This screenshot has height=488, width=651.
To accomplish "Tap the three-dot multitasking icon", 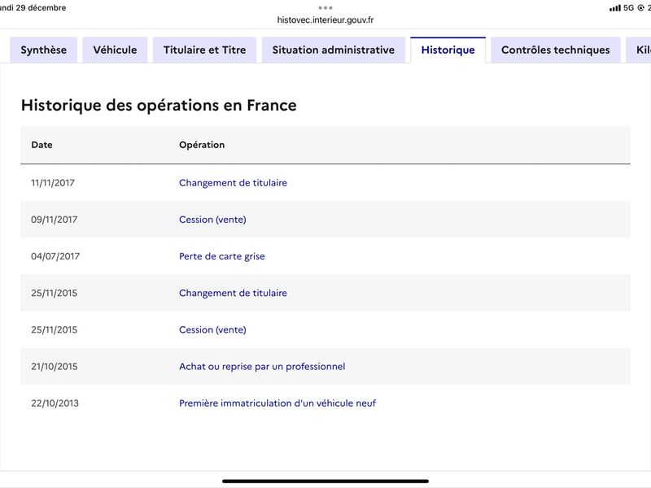I will tap(325, 7).
